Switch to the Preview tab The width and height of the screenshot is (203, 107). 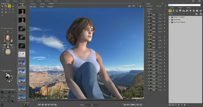pos(33,4)
